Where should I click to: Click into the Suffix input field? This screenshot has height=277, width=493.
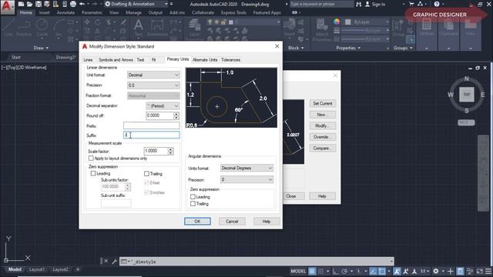coord(152,135)
